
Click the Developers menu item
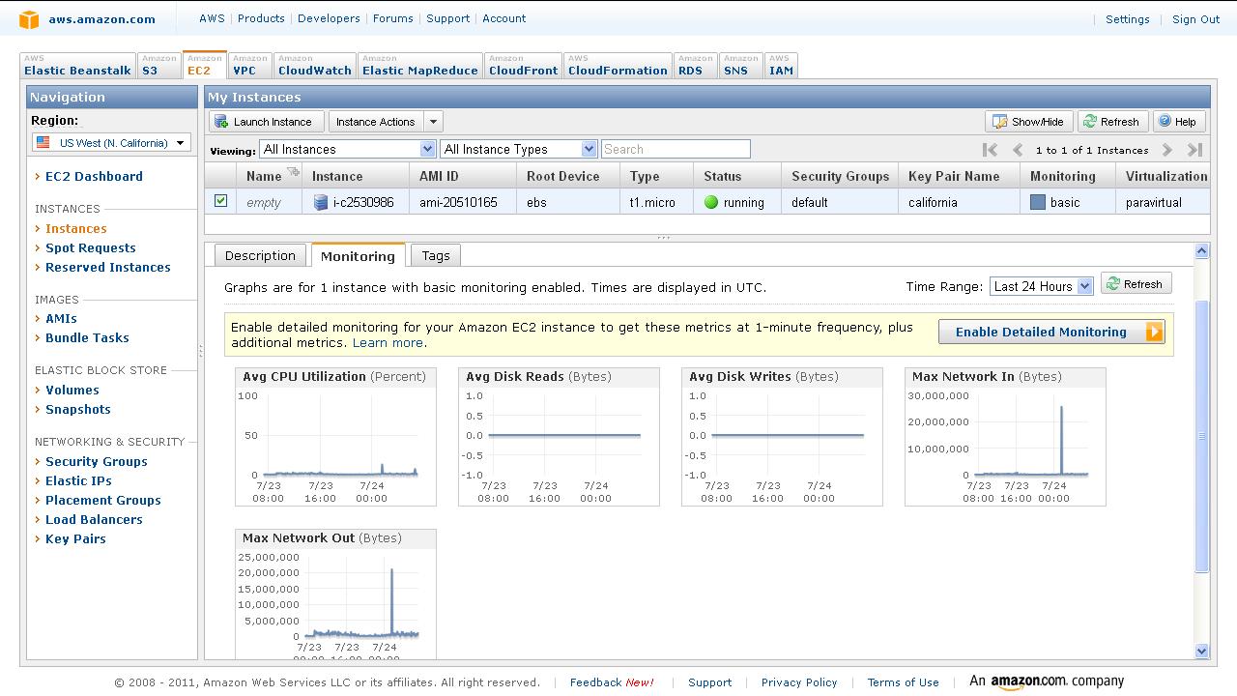(x=329, y=18)
